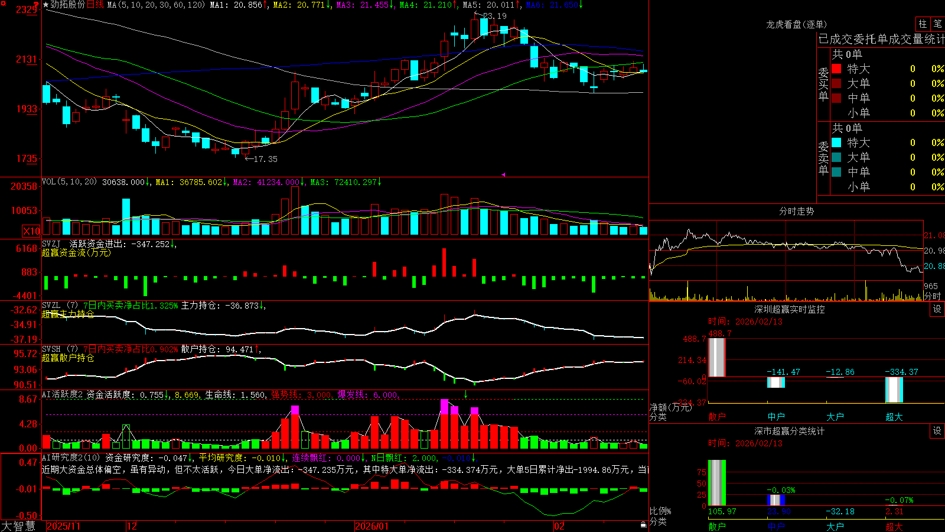Click the green down arrow in AI活跃度 panel

466,394
